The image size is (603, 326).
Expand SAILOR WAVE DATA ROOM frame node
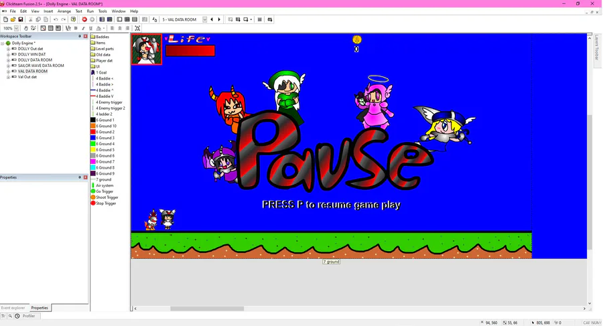[8, 66]
